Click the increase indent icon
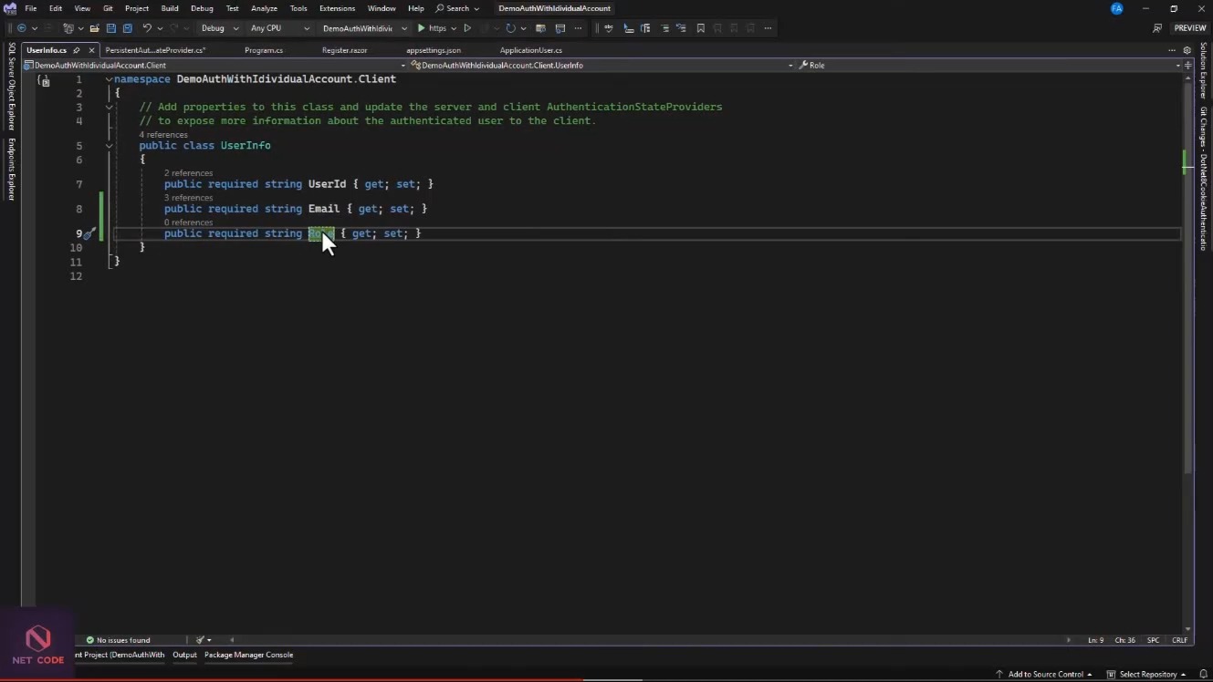This screenshot has width=1213, height=682. point(645,28)
